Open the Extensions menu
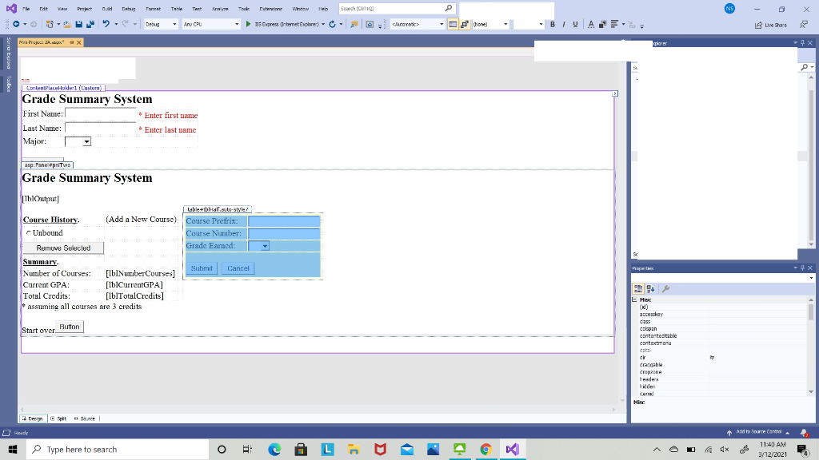Viewport: 819px width, 460px height. 270,9
